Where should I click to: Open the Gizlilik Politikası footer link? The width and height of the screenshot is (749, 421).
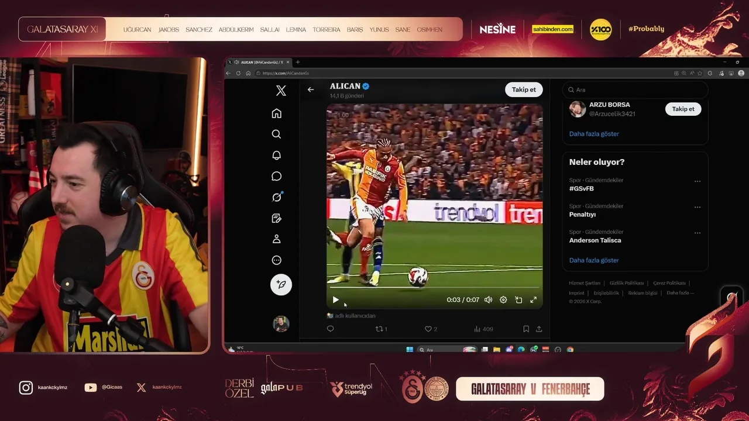[627, 283]
